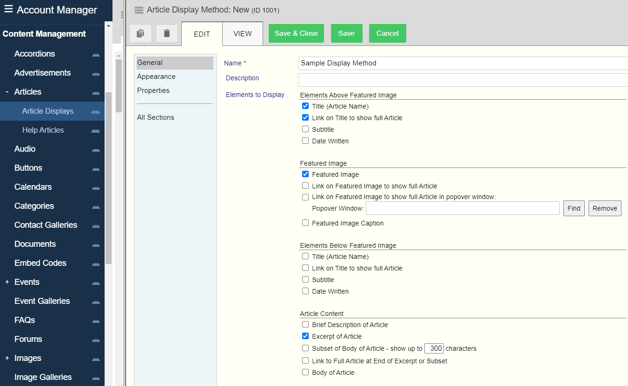Click the tray icon next to Calendars
The height and width of the screenshot is (386, 628).
96,187
